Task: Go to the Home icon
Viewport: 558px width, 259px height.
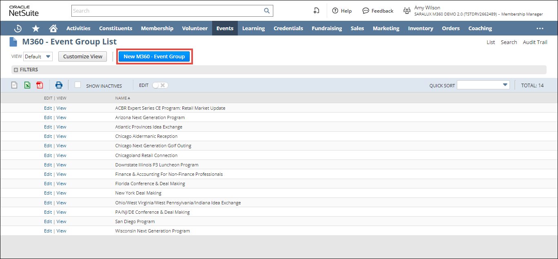Action: 53,29
